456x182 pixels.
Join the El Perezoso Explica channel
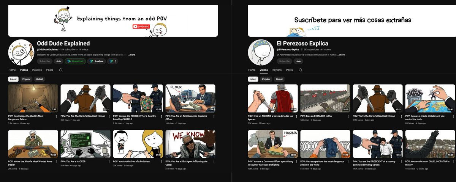(x=298, y=61)
